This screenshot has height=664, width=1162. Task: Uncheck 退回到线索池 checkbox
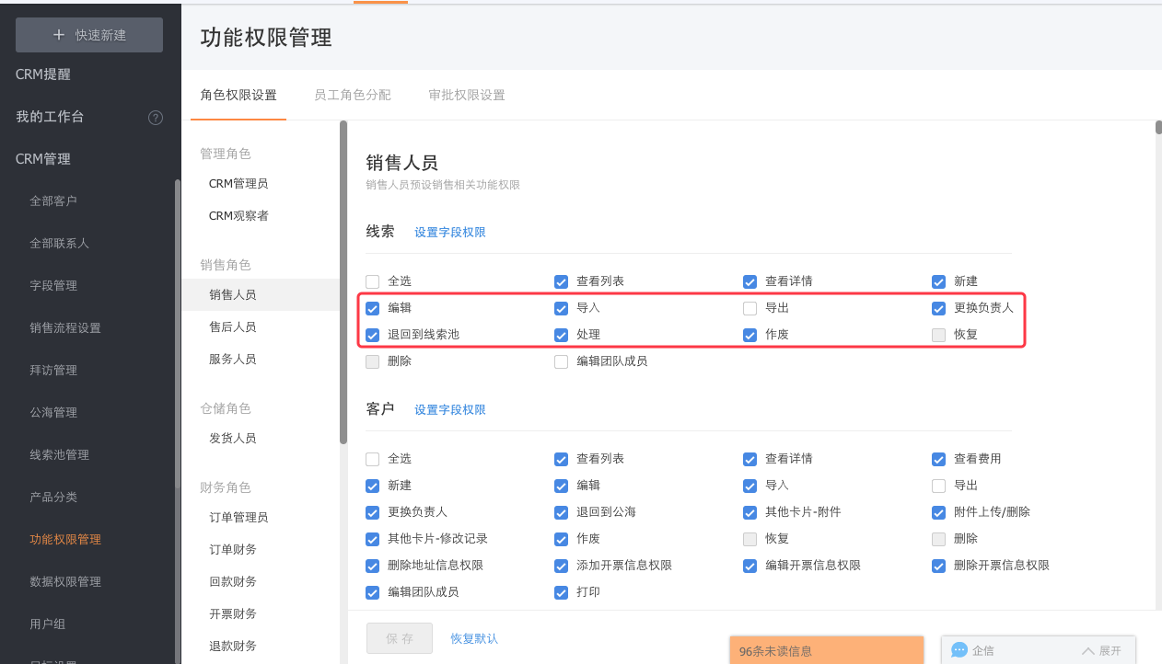click(373, 335)
